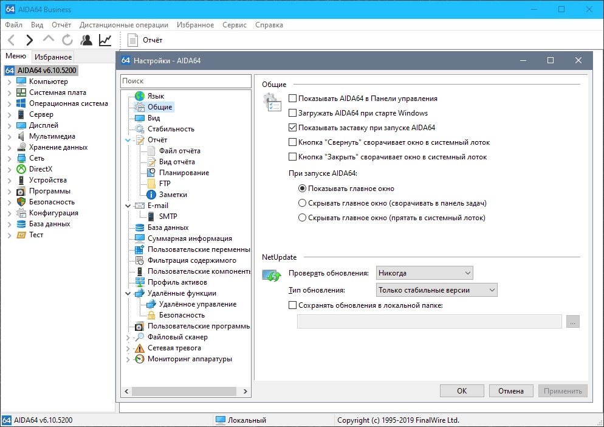604x427 pixels.
Task: Select Язык globe icon in settings tree
Action: click(139, 96)
